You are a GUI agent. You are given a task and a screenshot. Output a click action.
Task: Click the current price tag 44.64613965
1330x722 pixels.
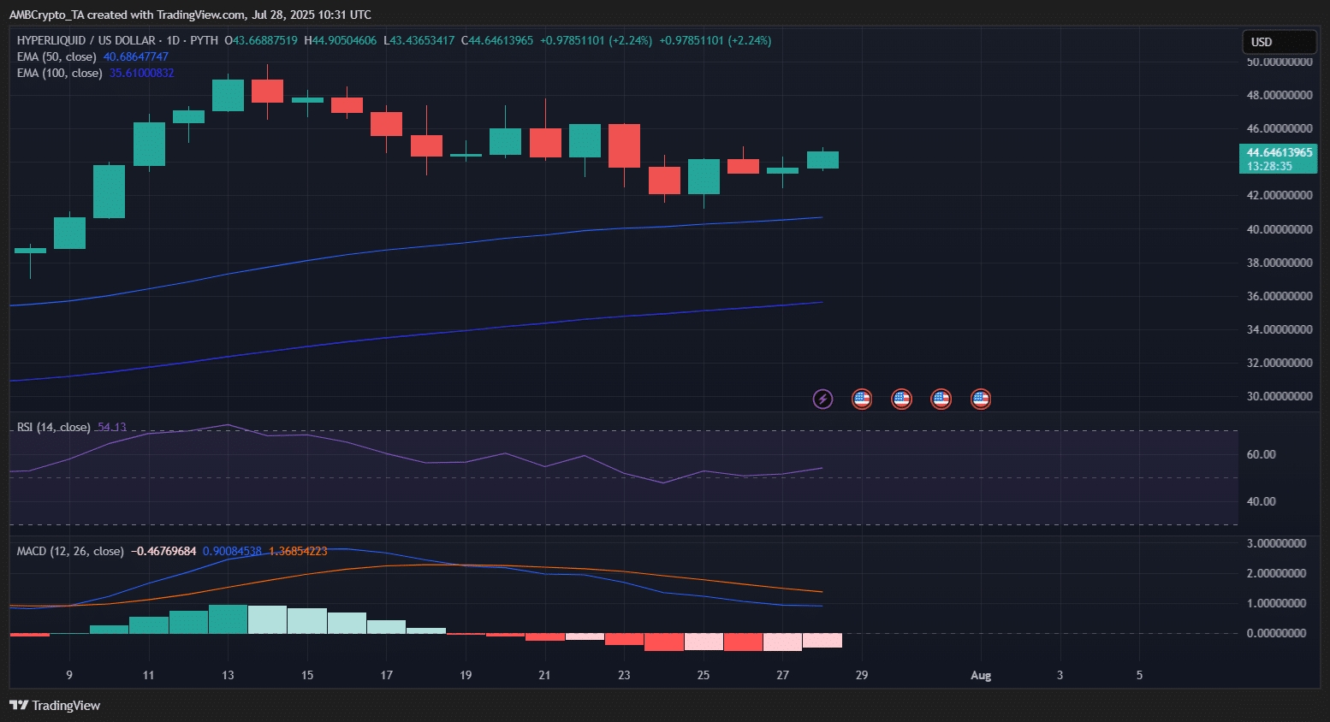click(1278, 153)
